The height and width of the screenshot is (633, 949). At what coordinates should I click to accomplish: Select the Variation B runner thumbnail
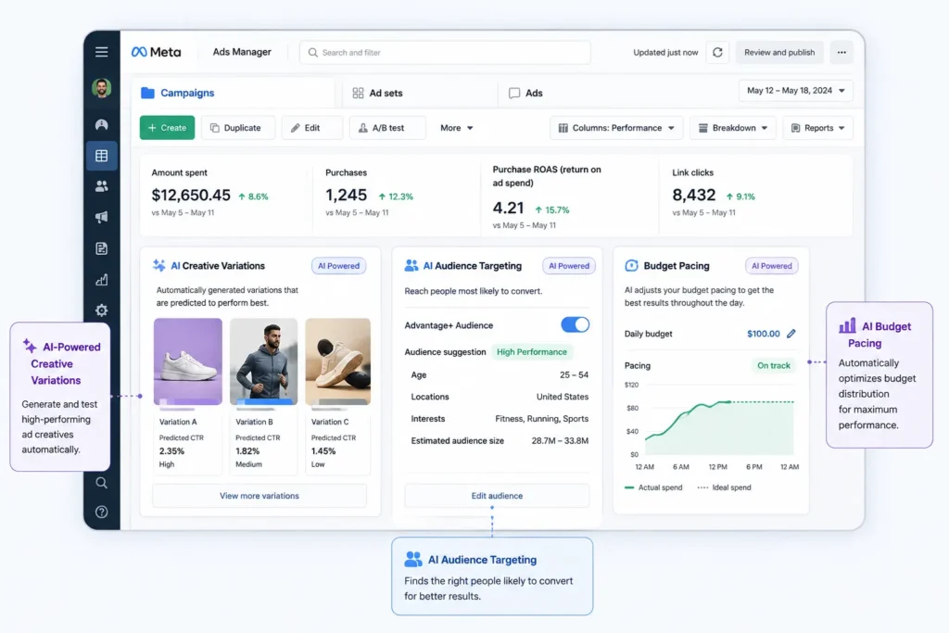(263, 361)
